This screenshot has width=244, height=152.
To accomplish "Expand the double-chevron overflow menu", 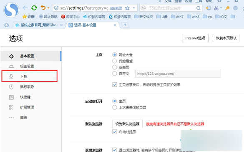I will click(x=160, y=1).
